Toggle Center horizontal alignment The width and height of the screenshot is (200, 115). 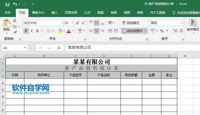click(97, 31)
